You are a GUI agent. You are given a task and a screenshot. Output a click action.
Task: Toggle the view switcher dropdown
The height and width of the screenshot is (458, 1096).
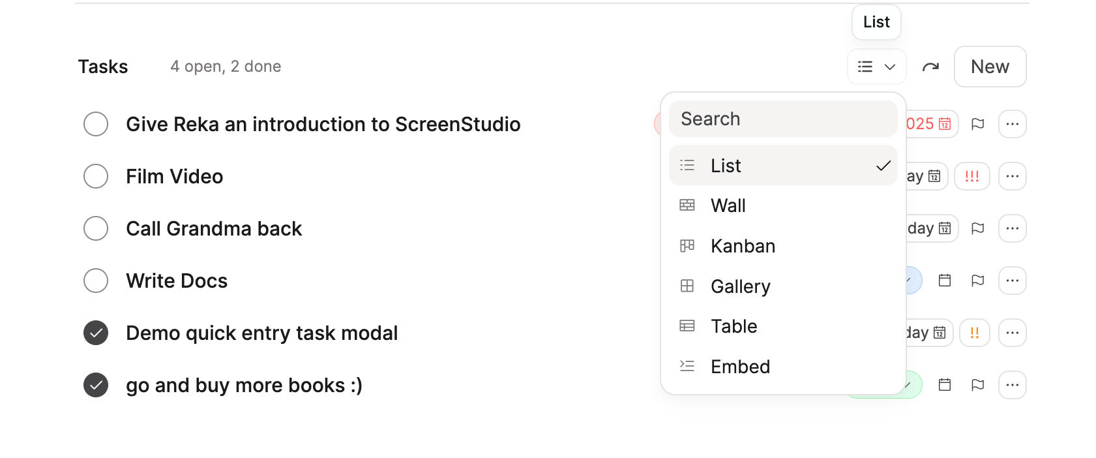[876, 67]
